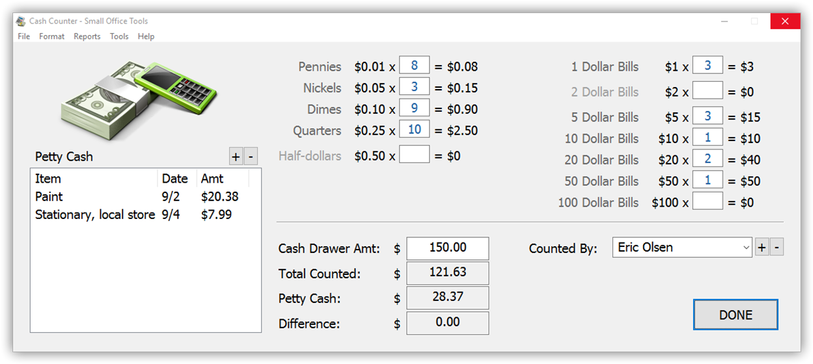
Task: Select the Stationary, local store entry
Action: click(95, 214)
